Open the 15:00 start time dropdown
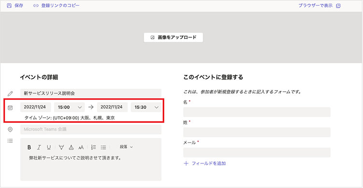363x188 pixels. pyautogui.click(x=70, y=107)
